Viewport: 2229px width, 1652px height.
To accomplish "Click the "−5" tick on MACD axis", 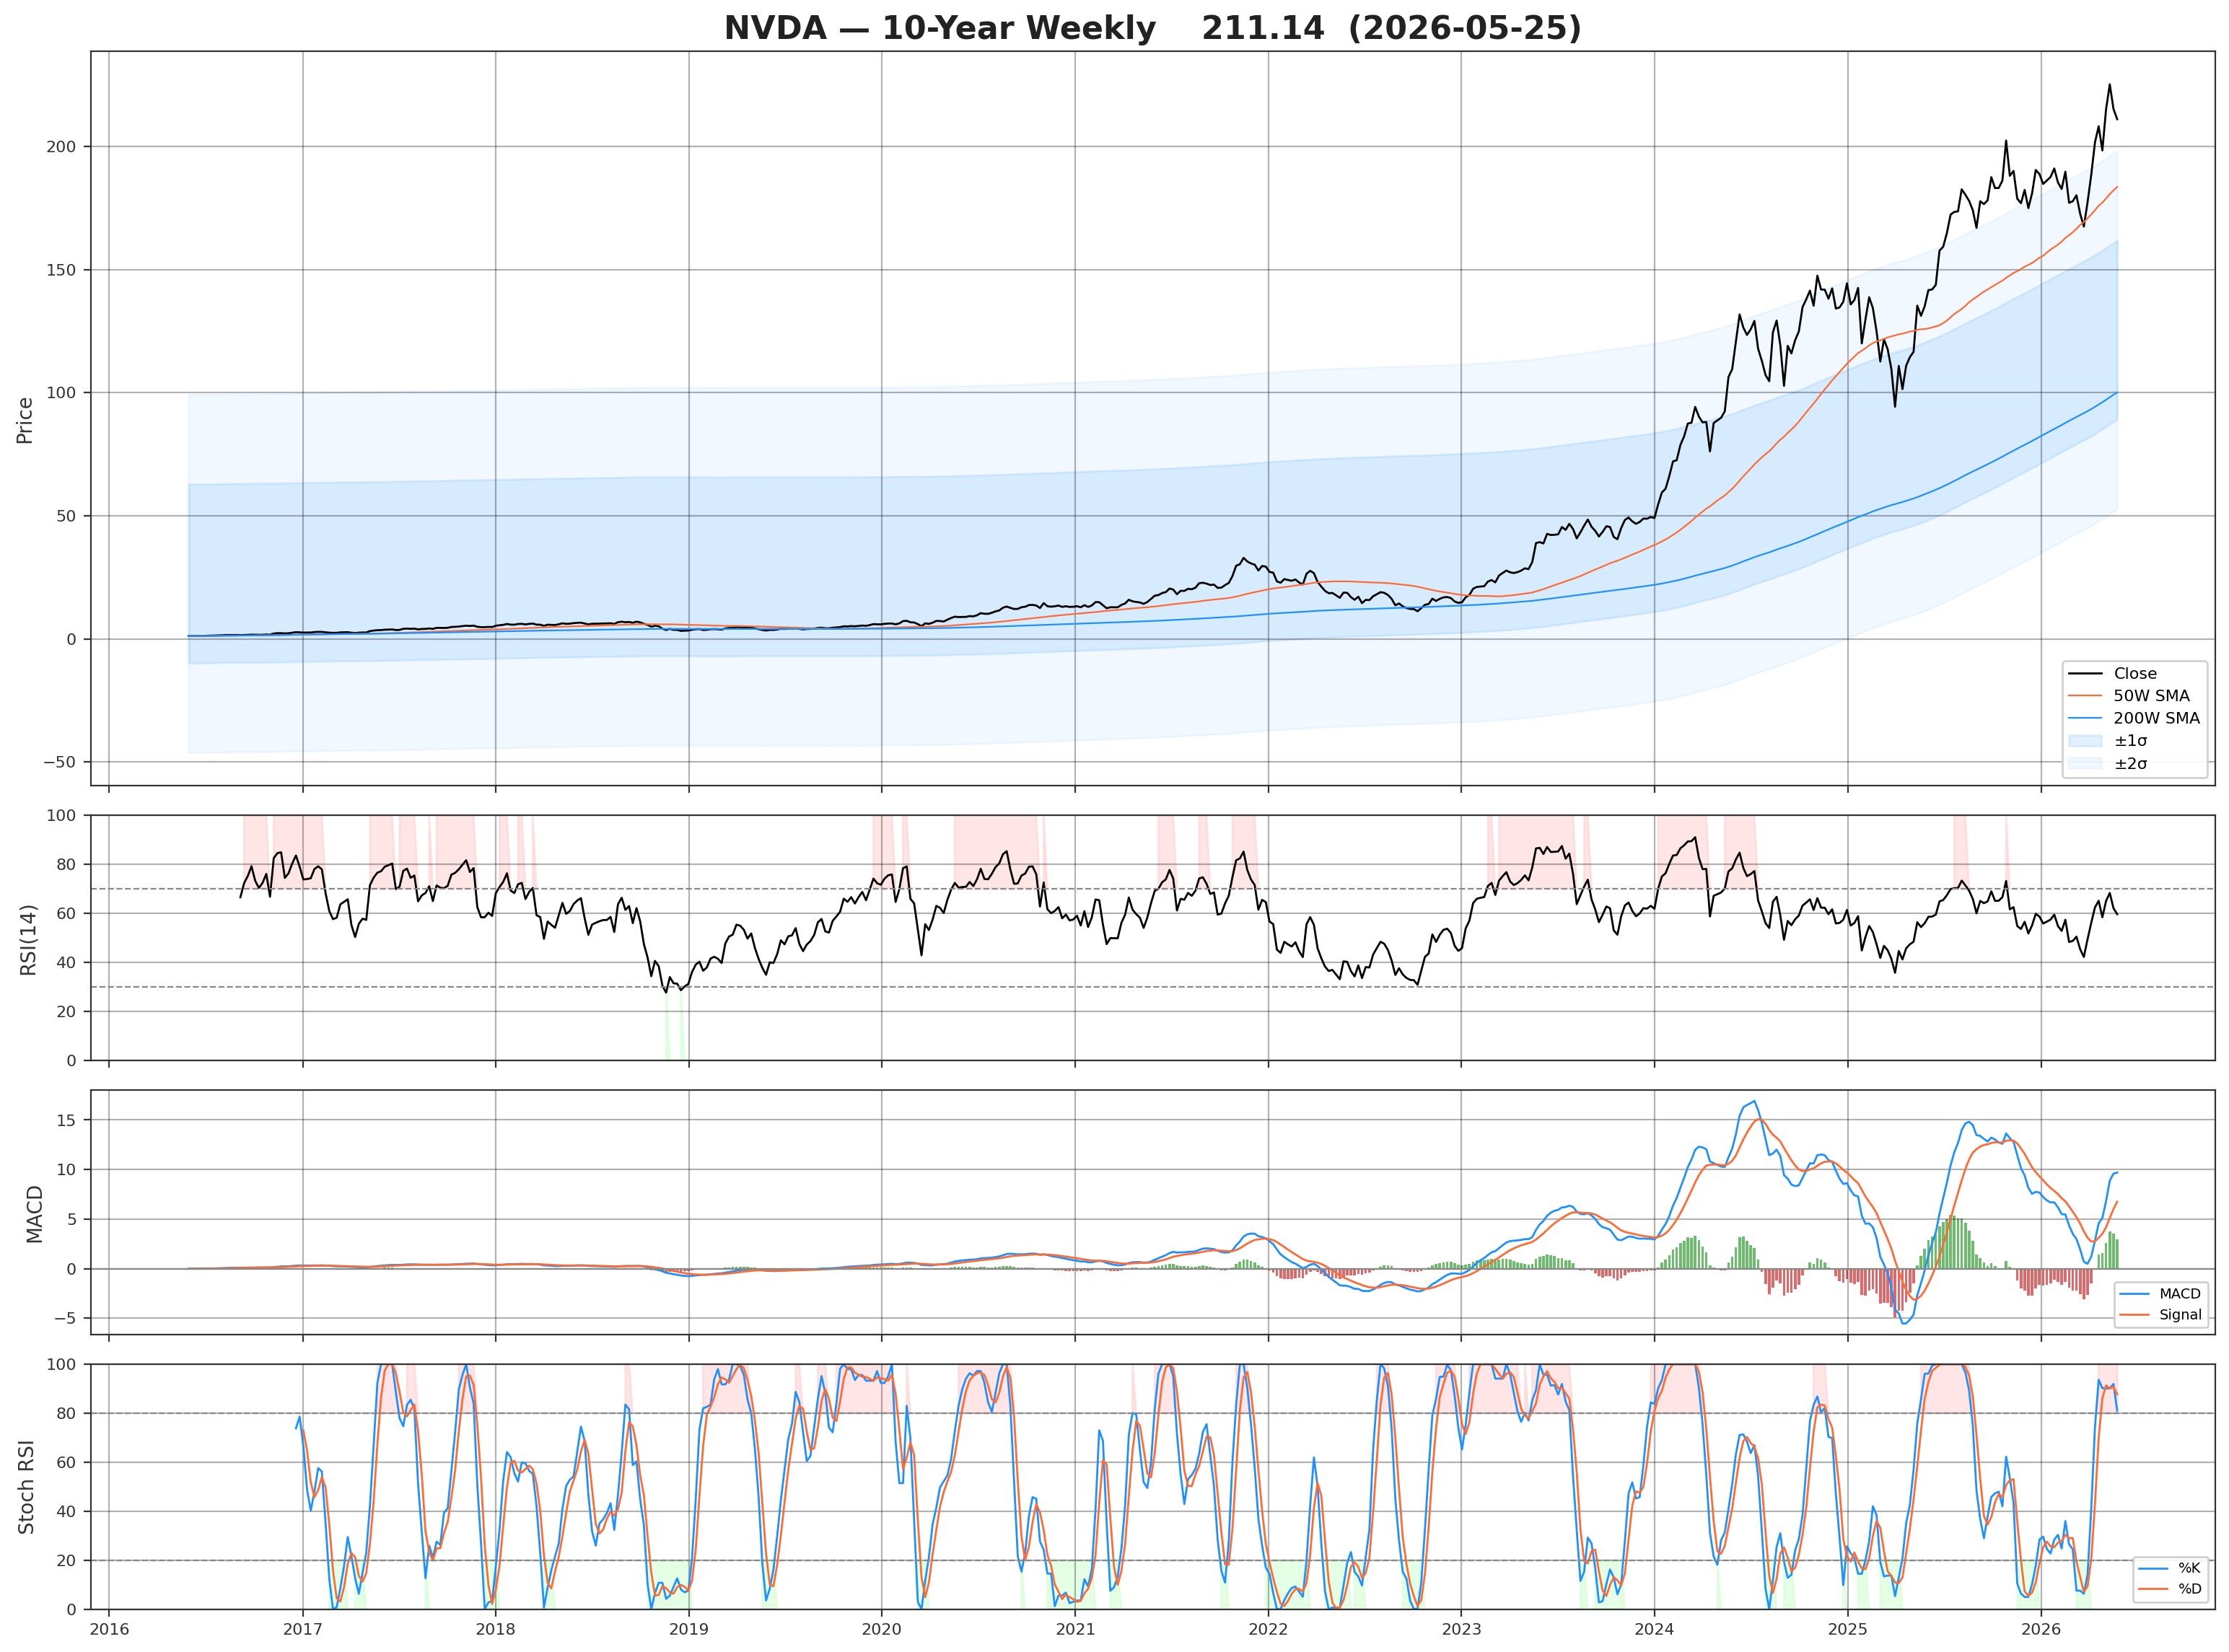I will (65, 1319).
